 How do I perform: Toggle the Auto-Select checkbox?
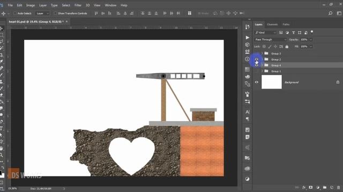15,13
